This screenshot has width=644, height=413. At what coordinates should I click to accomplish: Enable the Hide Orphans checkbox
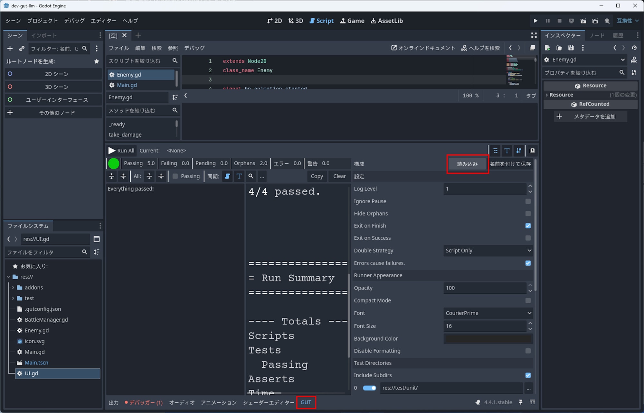(x=528, y=214)
